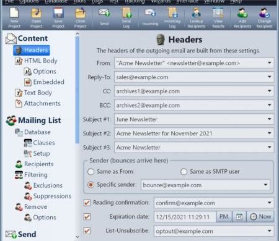Click the PM button for expiration time
This screenshot has width=279, height=241.
click(x=224, y=217)
